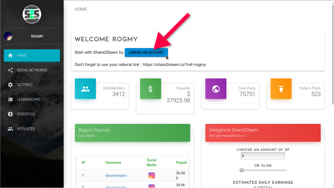Click the green dollar Rewards icon tile

point(151,89)
